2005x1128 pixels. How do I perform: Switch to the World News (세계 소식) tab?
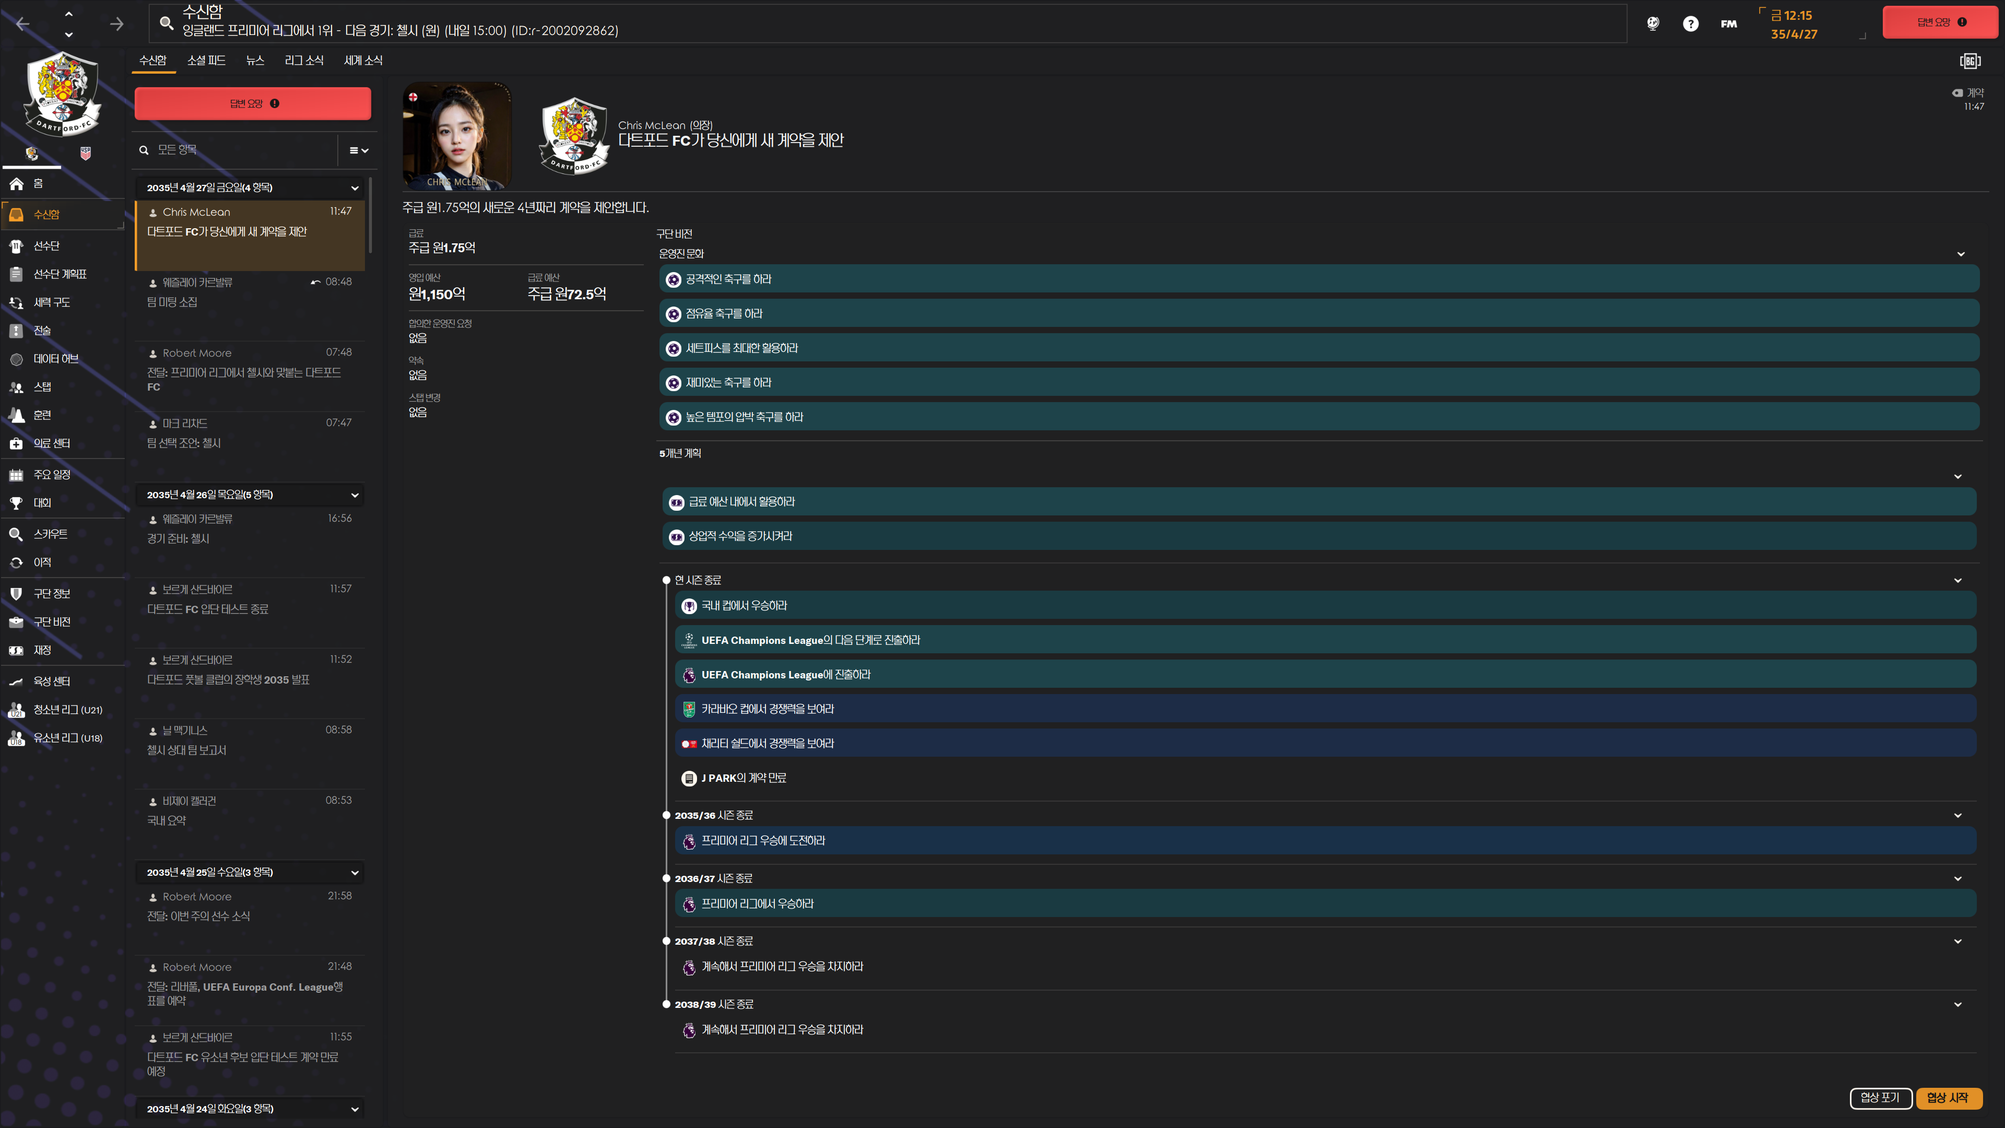click(363, 60)
